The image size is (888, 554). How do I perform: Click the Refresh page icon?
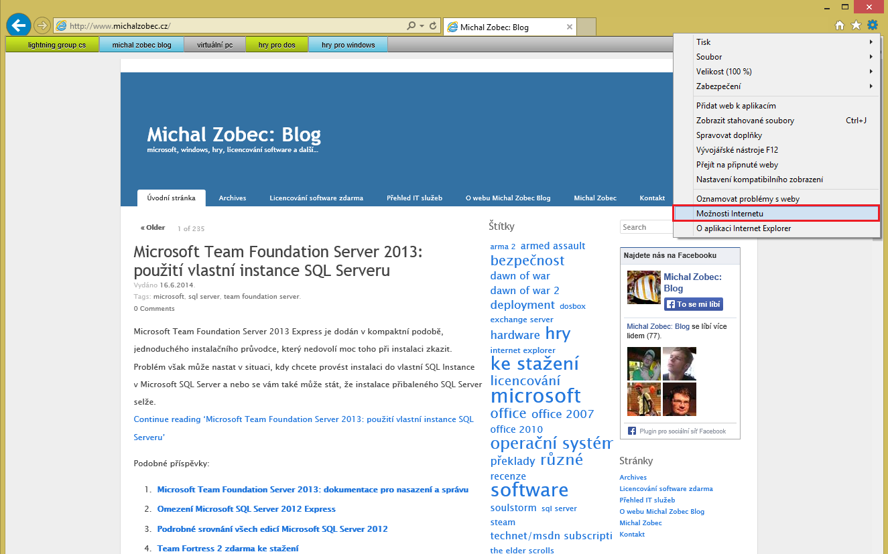434,26
